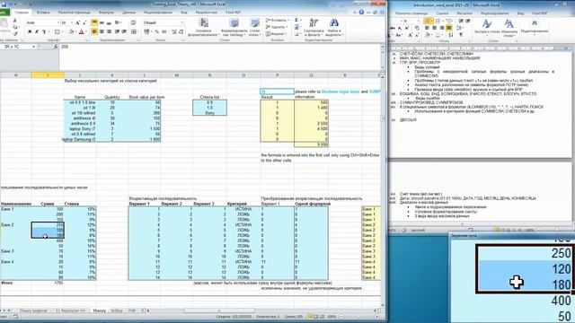Image resolution: width=575 pixels, height=323 pixels.
Task: Toggle Word justify alignment button
Action: (449, 28)
